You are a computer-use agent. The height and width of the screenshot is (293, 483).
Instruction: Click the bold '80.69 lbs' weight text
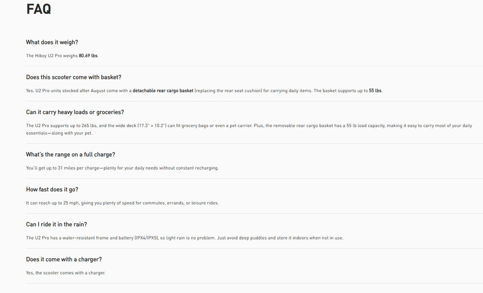coord(88,56)
